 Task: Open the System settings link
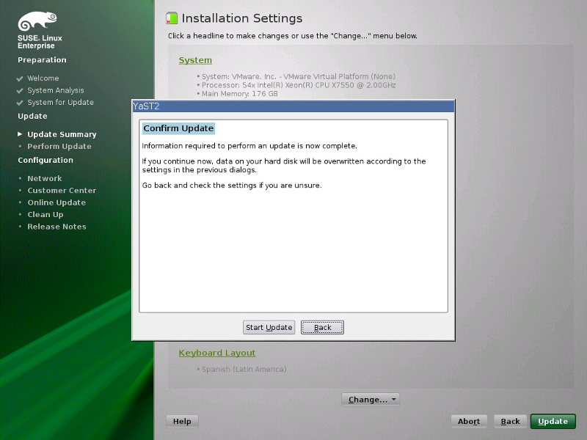195,60
